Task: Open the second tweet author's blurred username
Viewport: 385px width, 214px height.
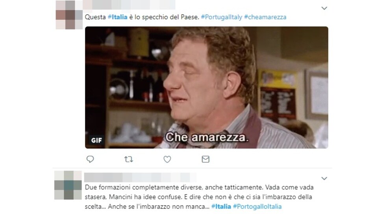Action: pos(140,177)
